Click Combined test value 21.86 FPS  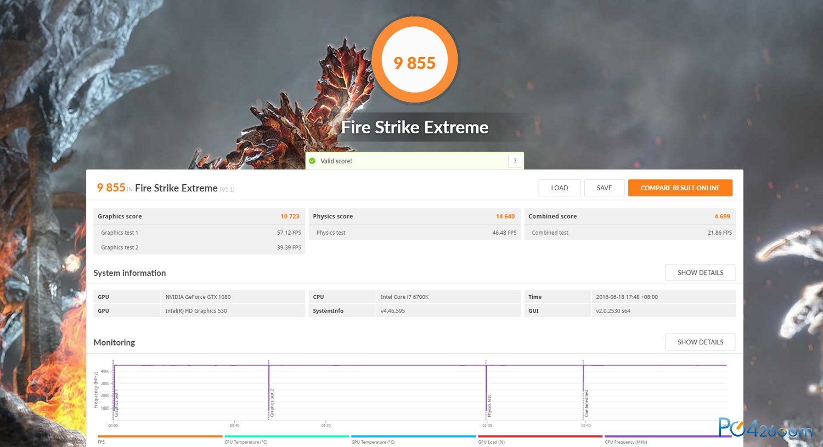tap(719, 233)
